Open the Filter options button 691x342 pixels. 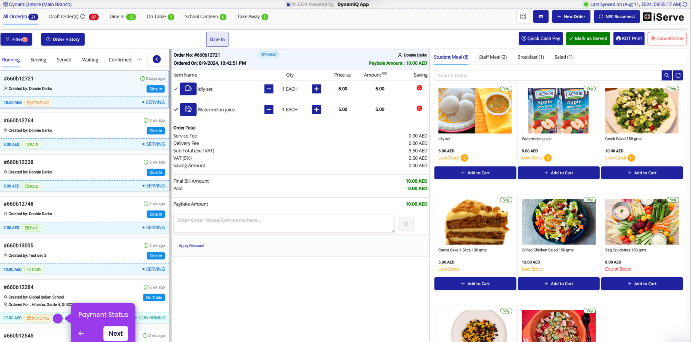[x=16, y=39]
